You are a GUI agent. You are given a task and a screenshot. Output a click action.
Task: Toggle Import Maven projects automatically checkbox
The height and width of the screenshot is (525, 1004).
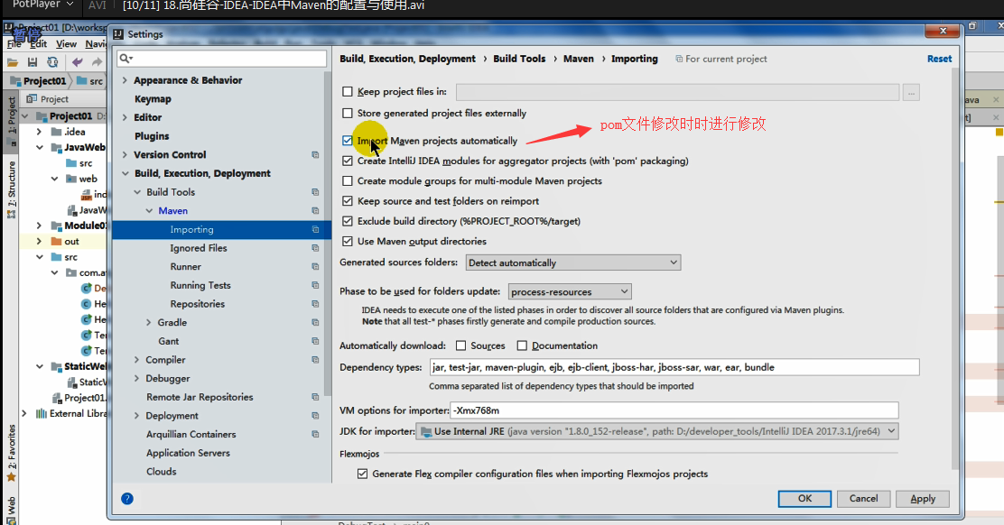point(347,141)
